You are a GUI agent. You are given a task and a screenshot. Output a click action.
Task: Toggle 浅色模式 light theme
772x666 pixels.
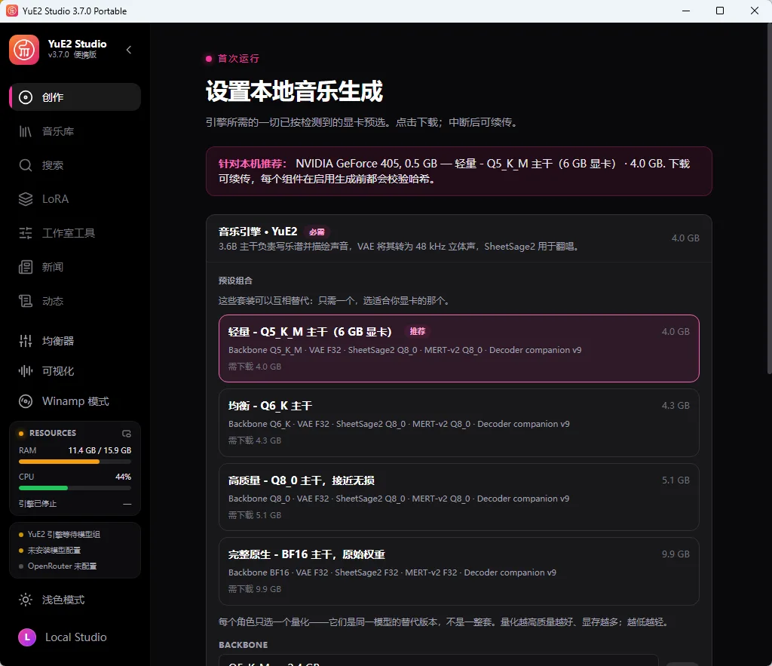pos(75,600)
